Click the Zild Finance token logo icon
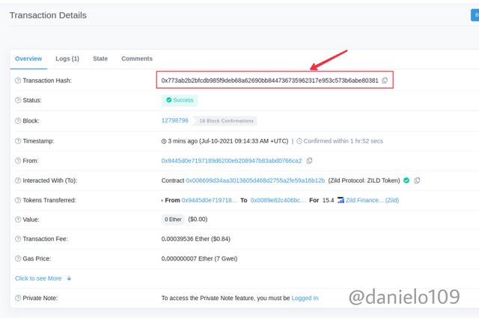This screenshot has height=318, width=479. [x=341, y=200]
